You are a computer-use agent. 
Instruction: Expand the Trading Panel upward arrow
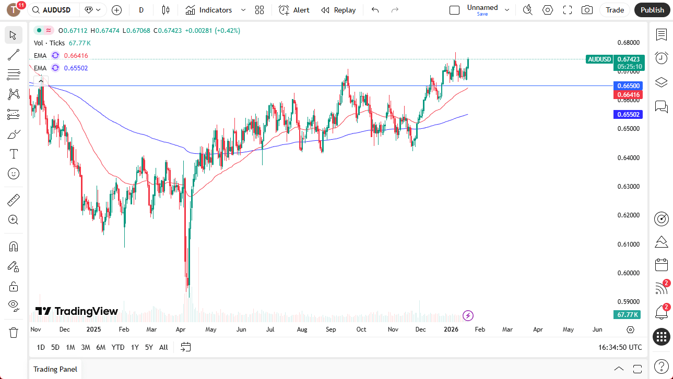click(619, 369)
